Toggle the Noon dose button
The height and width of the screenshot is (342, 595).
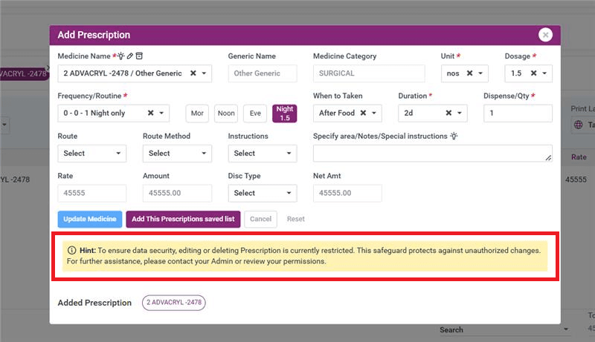coord(226,114)
